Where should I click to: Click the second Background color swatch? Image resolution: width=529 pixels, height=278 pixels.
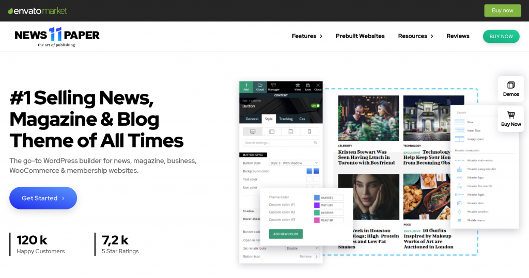[x=316, y=171]
